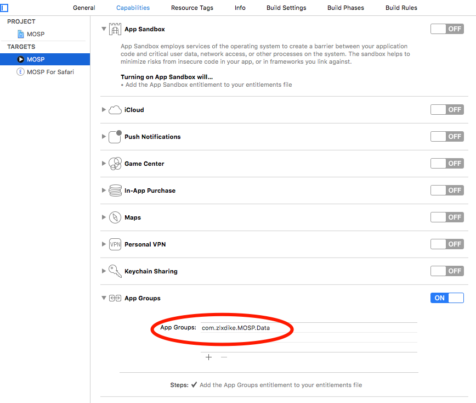Click the App Groups section title

(143, 299)
